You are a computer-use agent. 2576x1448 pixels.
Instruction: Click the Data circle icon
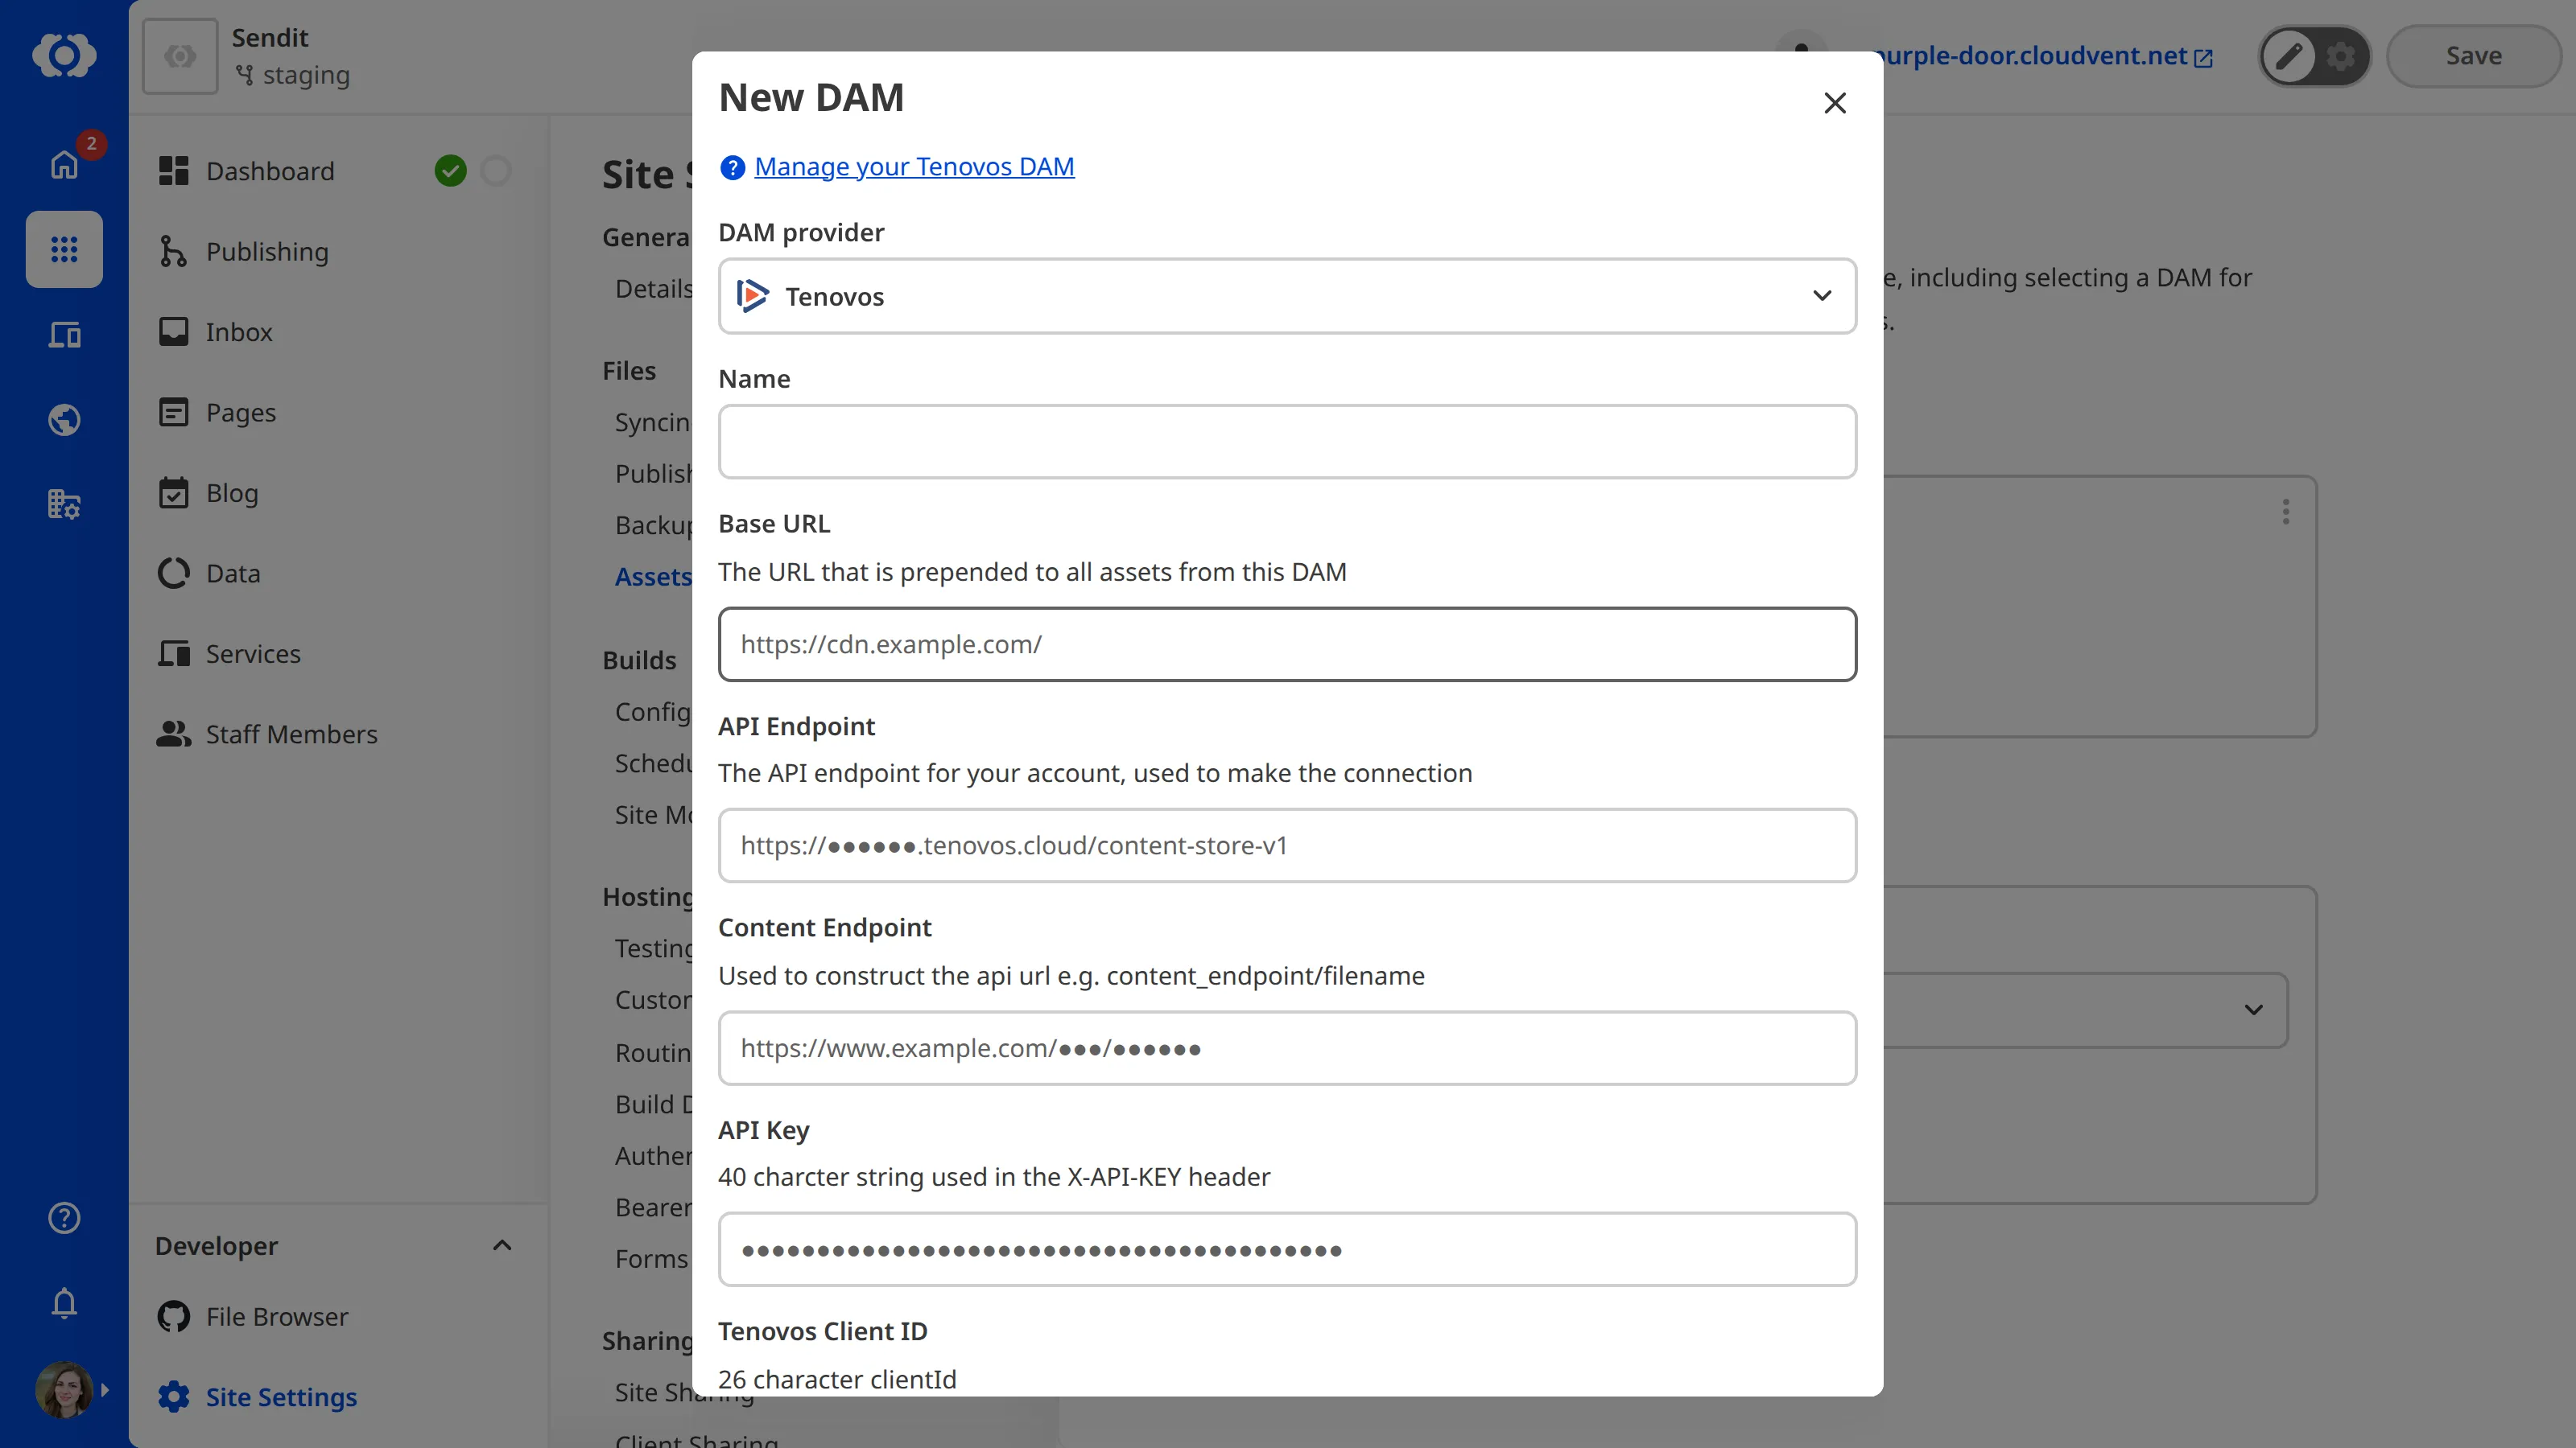click(x=174, y=574)
